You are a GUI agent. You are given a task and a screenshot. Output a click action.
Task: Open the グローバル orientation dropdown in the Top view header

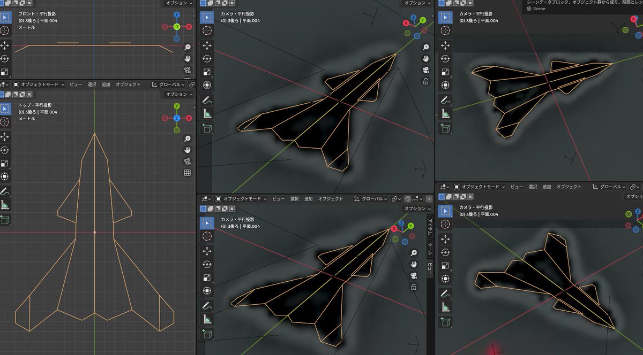(x=168, y=84)
